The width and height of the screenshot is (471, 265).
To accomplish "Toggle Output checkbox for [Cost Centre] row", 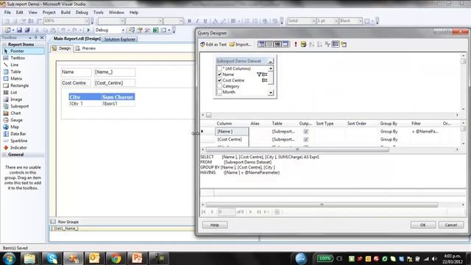I will (x=306, y=139).
